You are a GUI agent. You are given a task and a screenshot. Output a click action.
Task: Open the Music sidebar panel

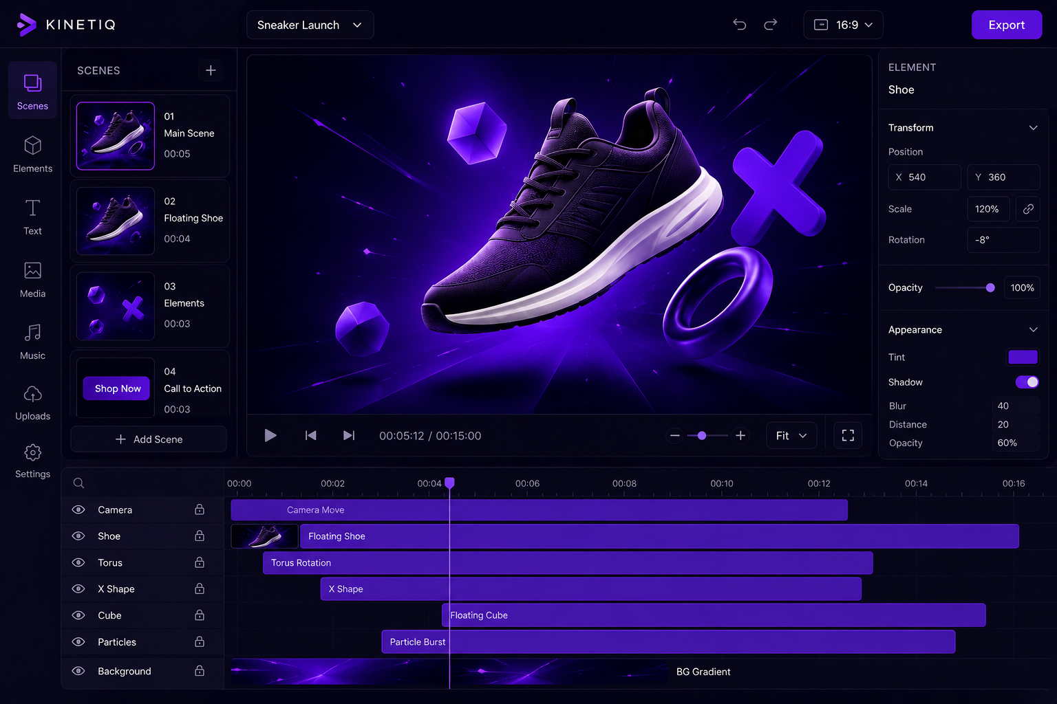click(x=32, y=342)
